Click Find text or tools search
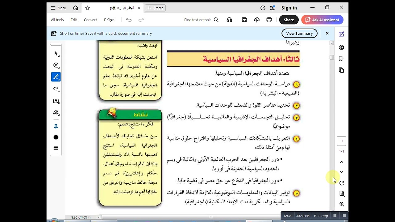The image size is (395, 222). (201, 20)
